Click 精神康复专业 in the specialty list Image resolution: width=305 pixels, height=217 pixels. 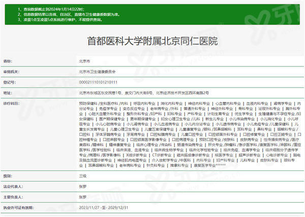tap(120, 145)
